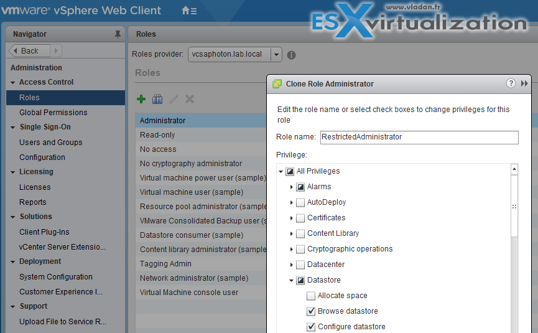Enable the Content Library checkbox

pos(300,234)
